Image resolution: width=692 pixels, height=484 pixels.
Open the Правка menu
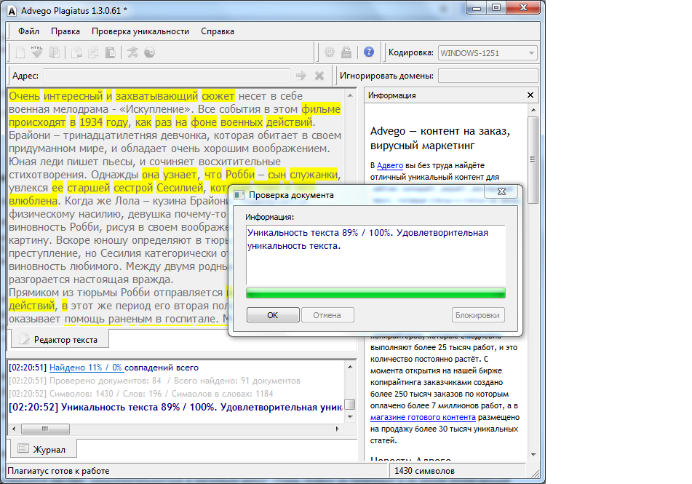click(65, 31)
